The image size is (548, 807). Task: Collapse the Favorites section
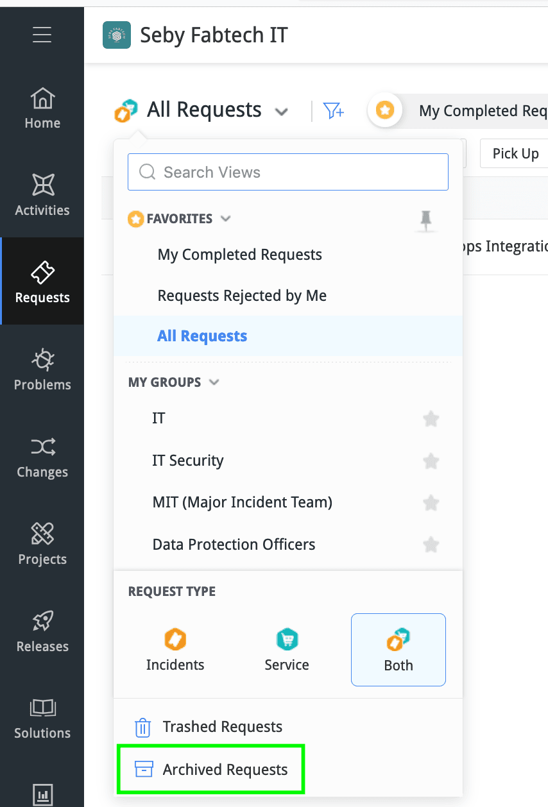pos(225,219)
